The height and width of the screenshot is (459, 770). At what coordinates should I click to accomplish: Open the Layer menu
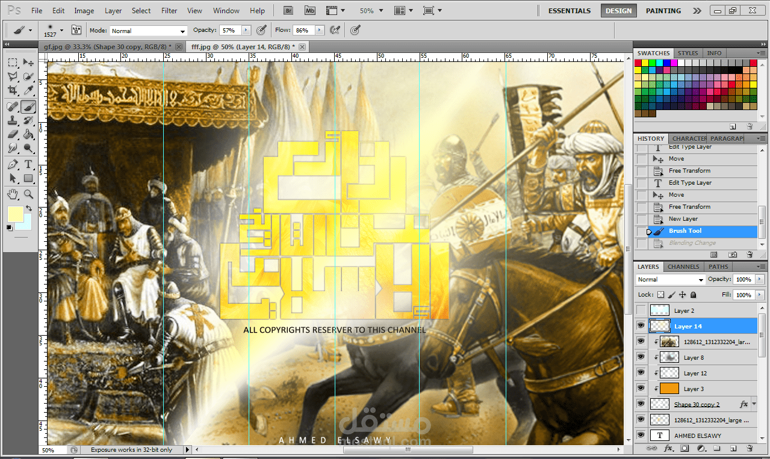click(x=113, y=11)
